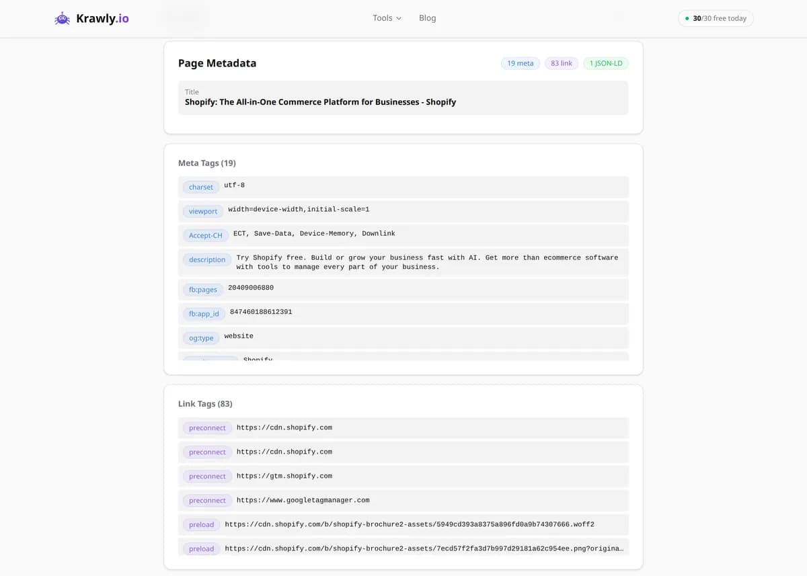Select the width=device-width,initial-scale=1 value

pos(299,209)
